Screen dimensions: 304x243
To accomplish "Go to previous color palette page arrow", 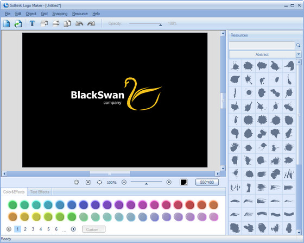I will tap(9, 229).
